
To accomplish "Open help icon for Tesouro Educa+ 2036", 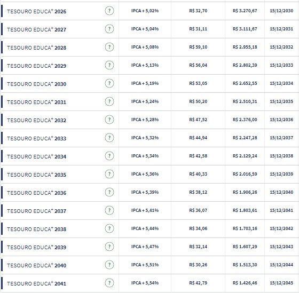I will (109, 192).
